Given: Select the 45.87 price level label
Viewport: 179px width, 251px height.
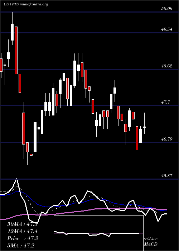Looking at the screenshot, I should pos(167,176).
